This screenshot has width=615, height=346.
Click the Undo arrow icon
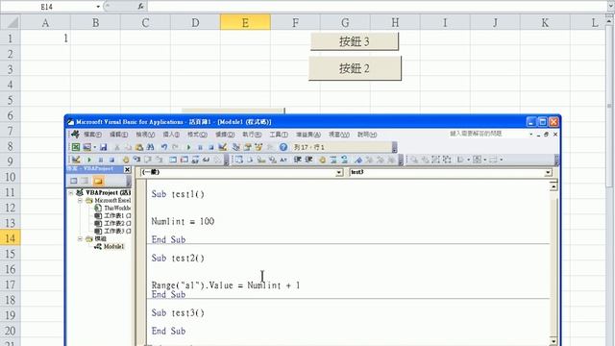coord(164,147)
